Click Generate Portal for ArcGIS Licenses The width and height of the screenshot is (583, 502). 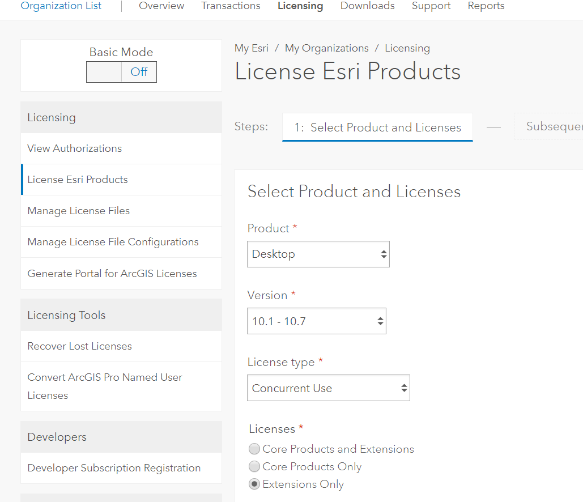(x=112, y=274)
